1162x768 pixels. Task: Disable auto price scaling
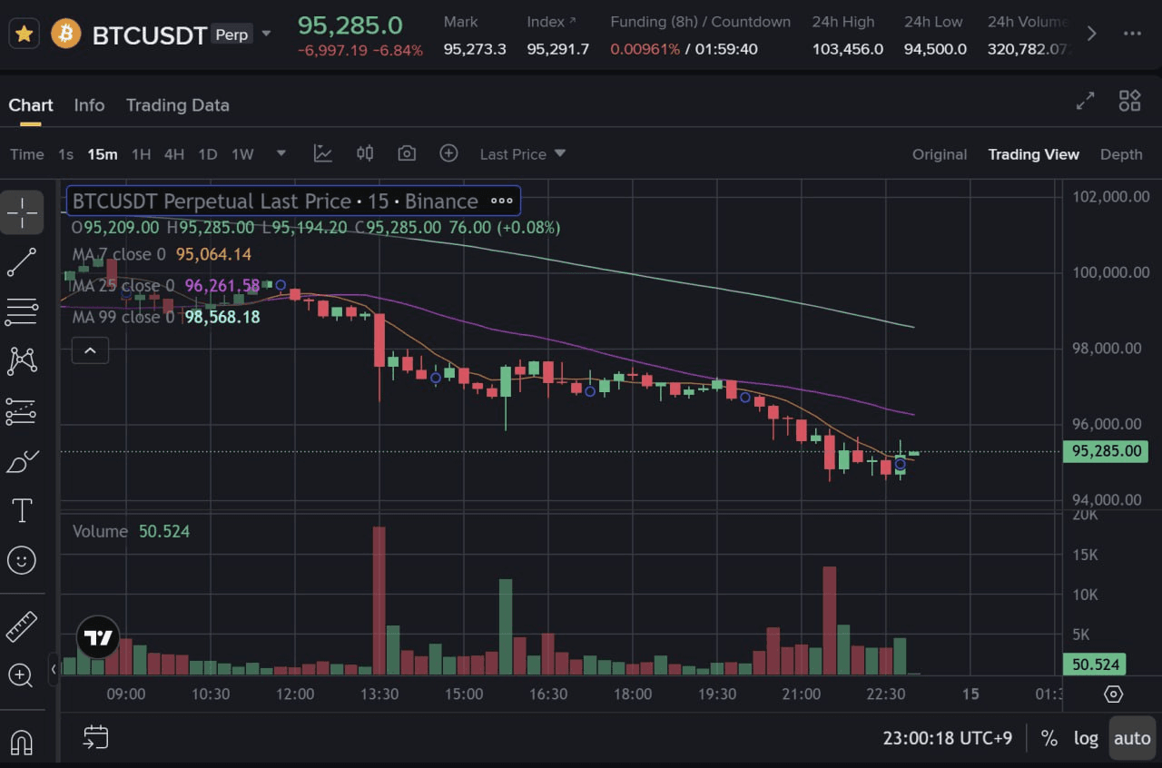[x=1131, y=738]
